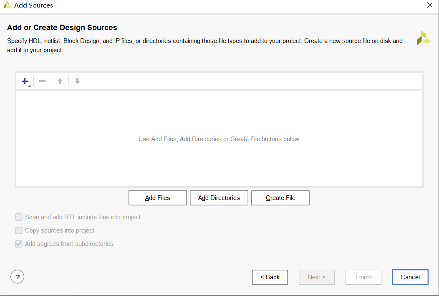439x296 pixels.
Task: Click the Add Files button
Action: pos(158,198)
